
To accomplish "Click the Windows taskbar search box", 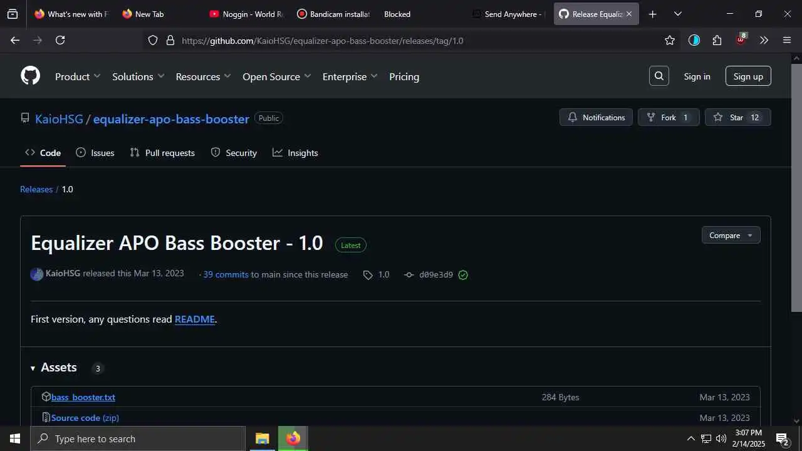I will click(138, 438).
